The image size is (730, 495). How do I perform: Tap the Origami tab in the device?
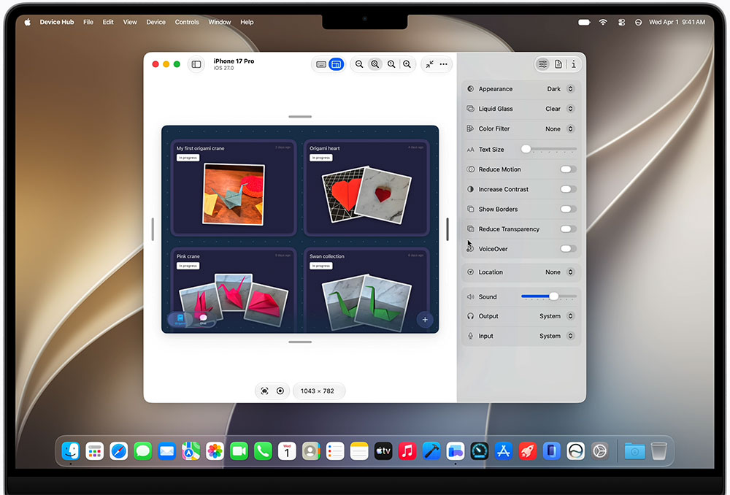[x=180, y=320]
